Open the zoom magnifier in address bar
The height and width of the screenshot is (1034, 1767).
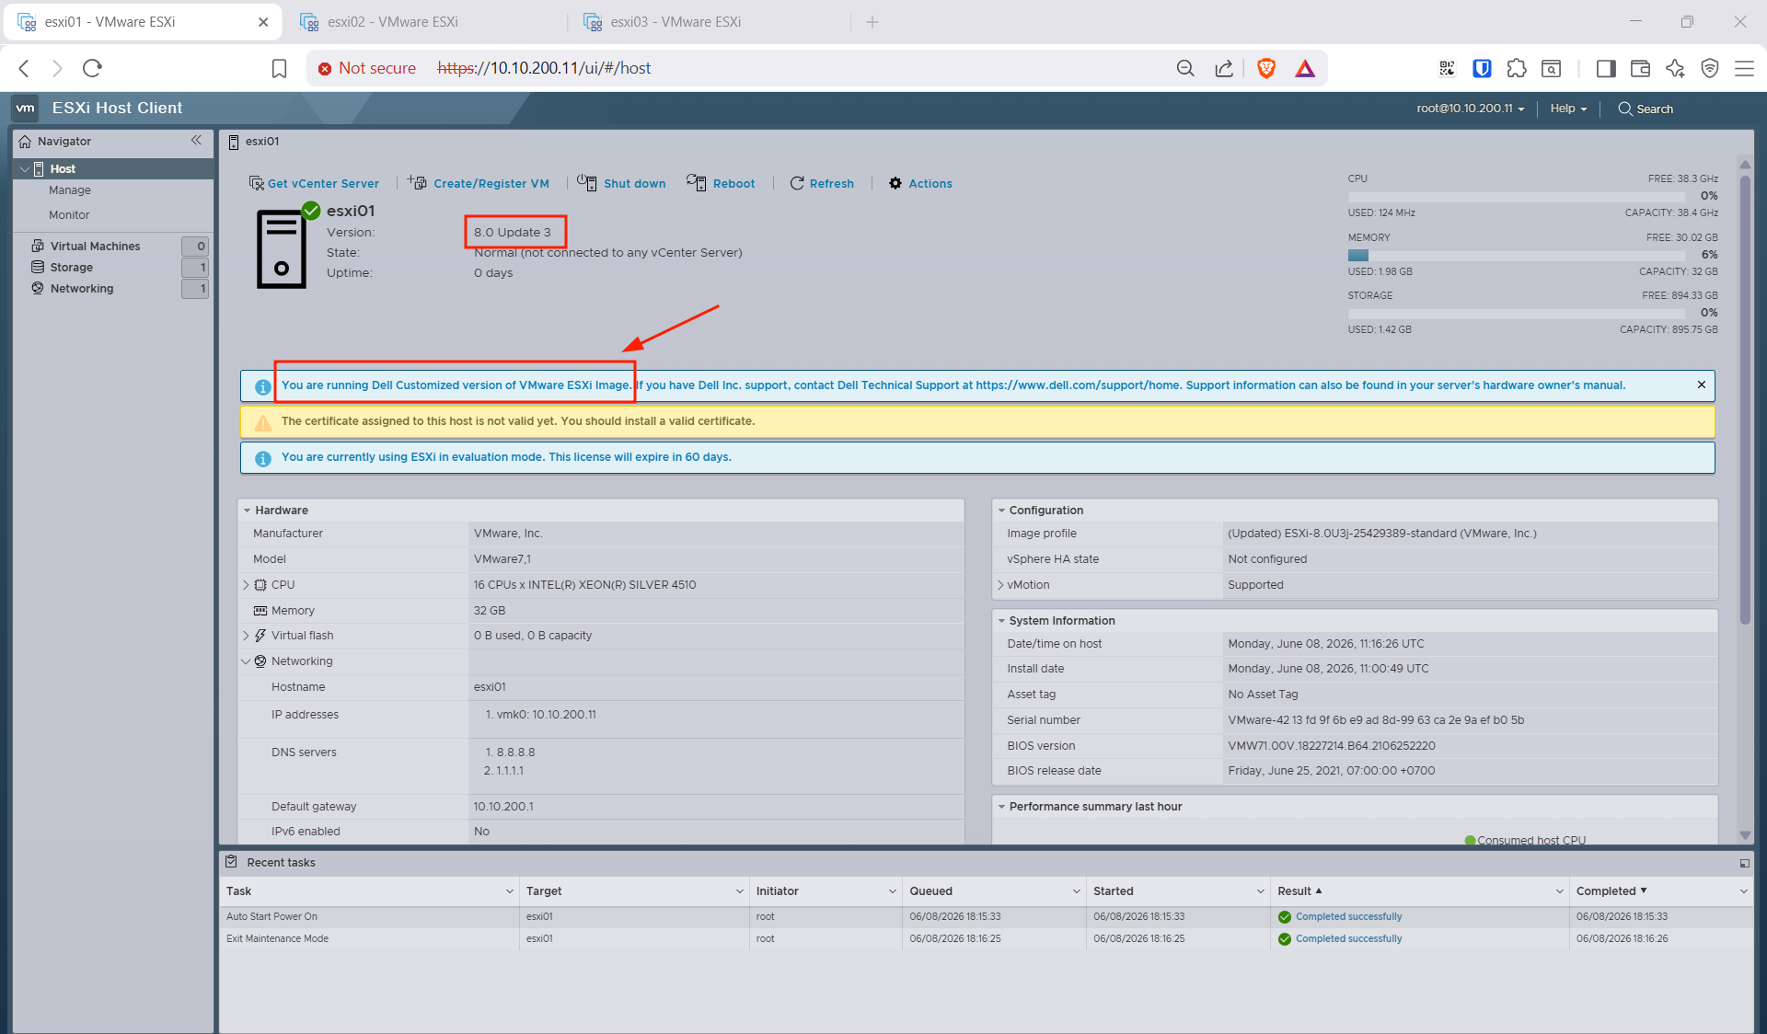[1185, 68]
